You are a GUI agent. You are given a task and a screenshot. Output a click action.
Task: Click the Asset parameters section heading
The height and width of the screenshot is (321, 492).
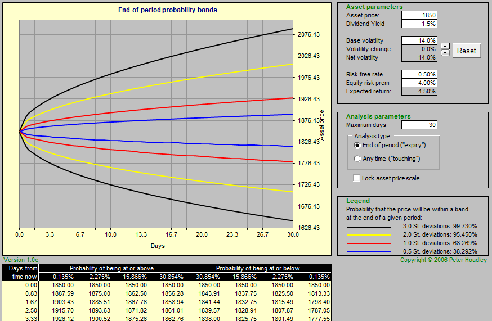374,7
